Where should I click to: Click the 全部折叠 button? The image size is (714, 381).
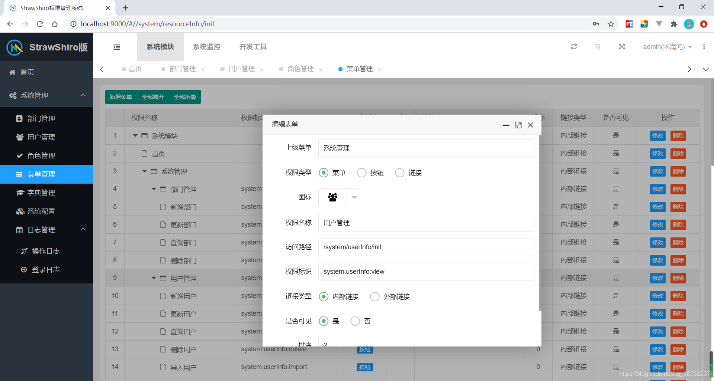[x=185, y=97]
